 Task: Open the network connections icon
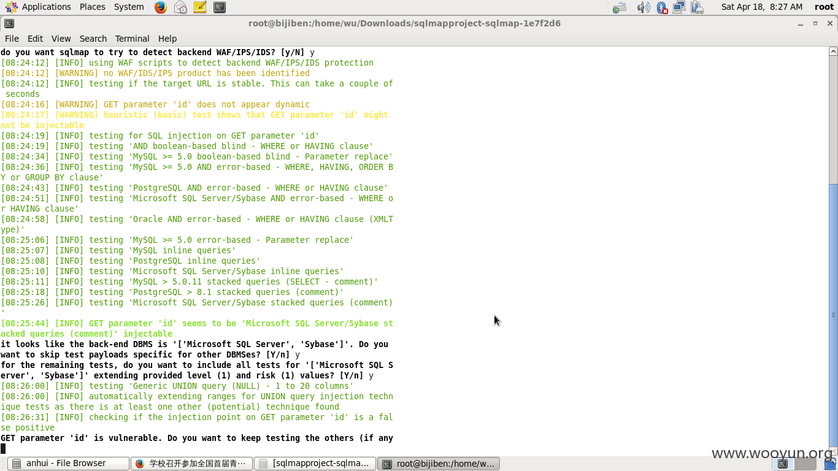[x=679, y=7]
